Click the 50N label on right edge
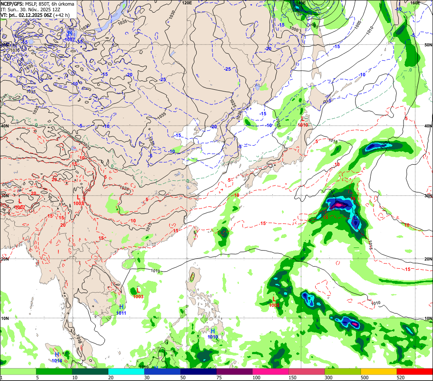 point(428,45)
